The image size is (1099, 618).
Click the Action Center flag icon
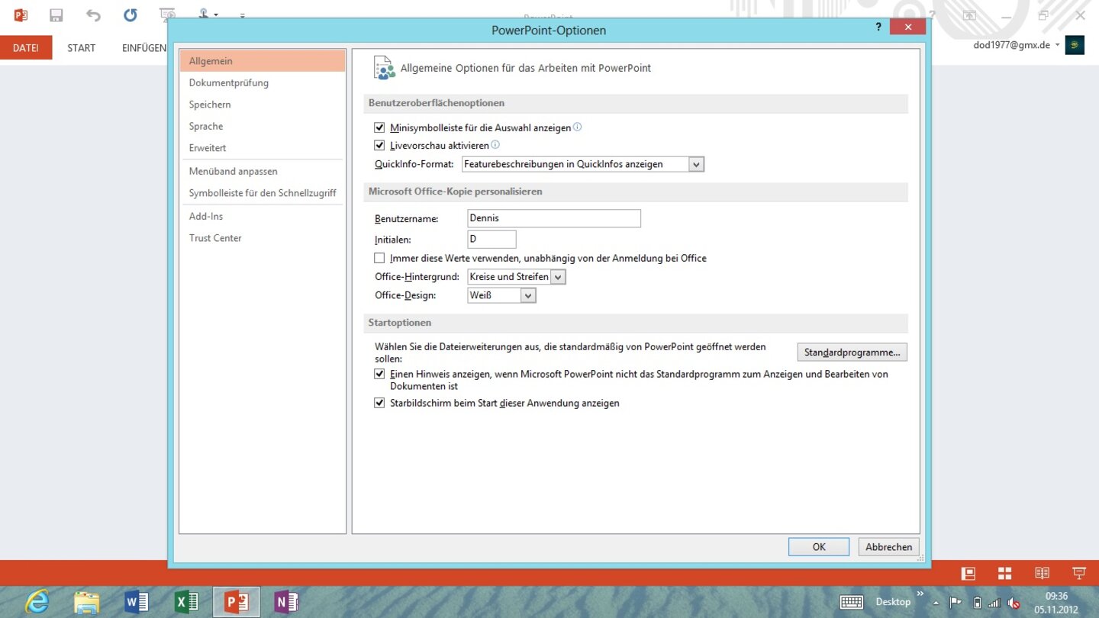956,603
